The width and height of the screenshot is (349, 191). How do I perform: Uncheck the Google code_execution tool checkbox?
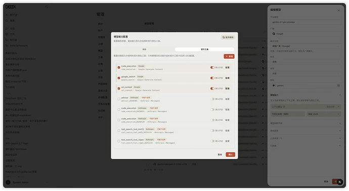click(x=119, y=67)
